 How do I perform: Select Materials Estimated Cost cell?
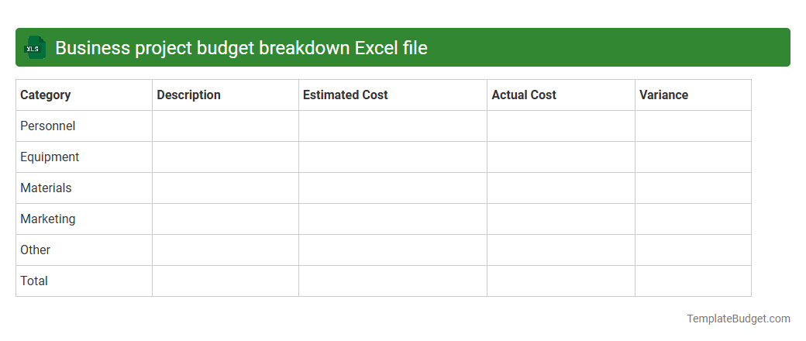click(393, 188)
